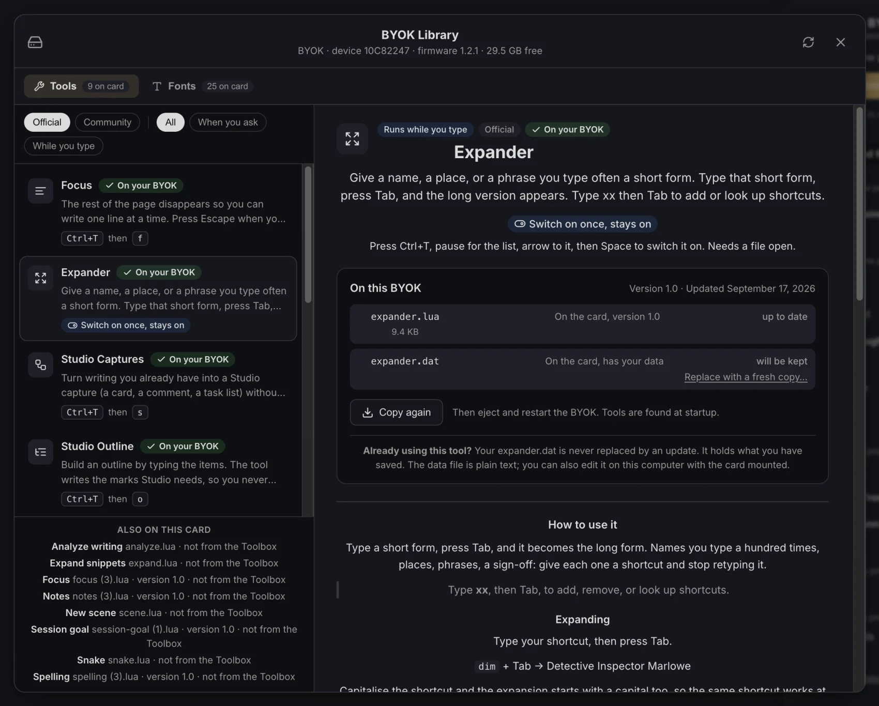Image resolution: width=879 pixels, height=706 pixels.
Task: Click the Runs while you type badge
Action: [425, 130]
